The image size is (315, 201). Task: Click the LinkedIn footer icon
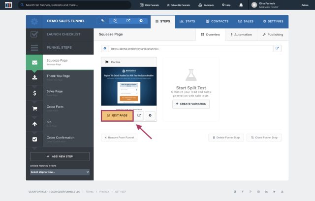click(266, 192)
